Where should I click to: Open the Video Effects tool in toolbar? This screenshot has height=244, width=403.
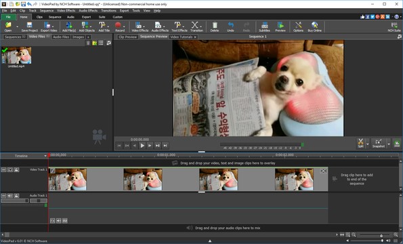140,26
